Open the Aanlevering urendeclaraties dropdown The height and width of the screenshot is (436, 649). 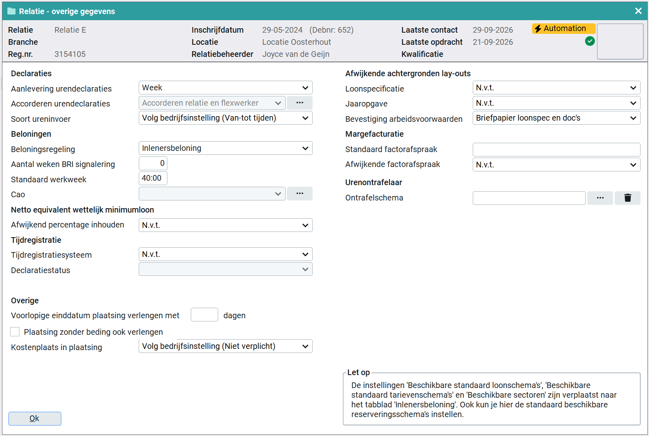pos(225,88)
